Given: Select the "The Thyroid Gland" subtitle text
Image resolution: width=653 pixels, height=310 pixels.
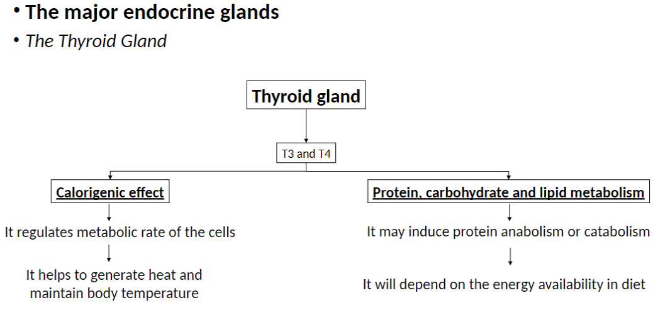Looking at the screenshot, I should pyautogui.click(x=96, y=42).
